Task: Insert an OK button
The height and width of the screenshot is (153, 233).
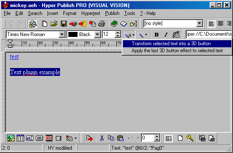Action: point(39,138)
